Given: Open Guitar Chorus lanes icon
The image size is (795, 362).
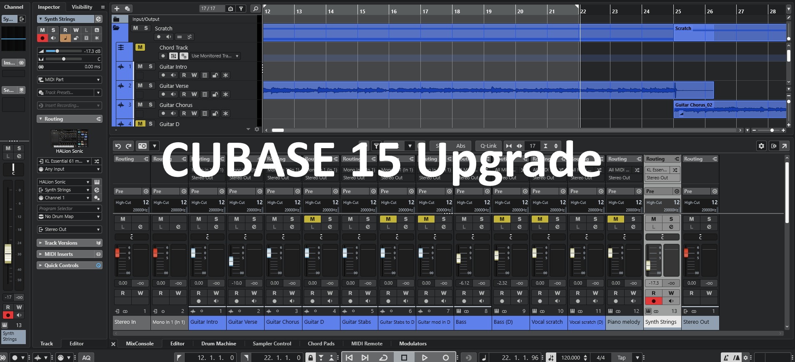Looking at the screenshot, I should click(205, 114).
